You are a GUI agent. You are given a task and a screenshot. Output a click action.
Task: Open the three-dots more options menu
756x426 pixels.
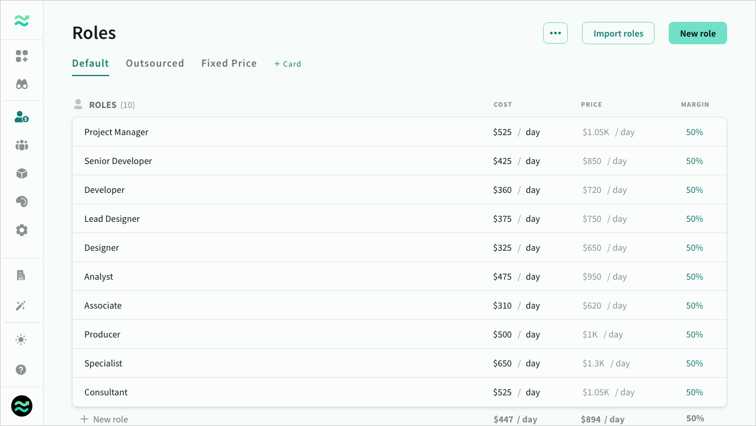[555, 33]
